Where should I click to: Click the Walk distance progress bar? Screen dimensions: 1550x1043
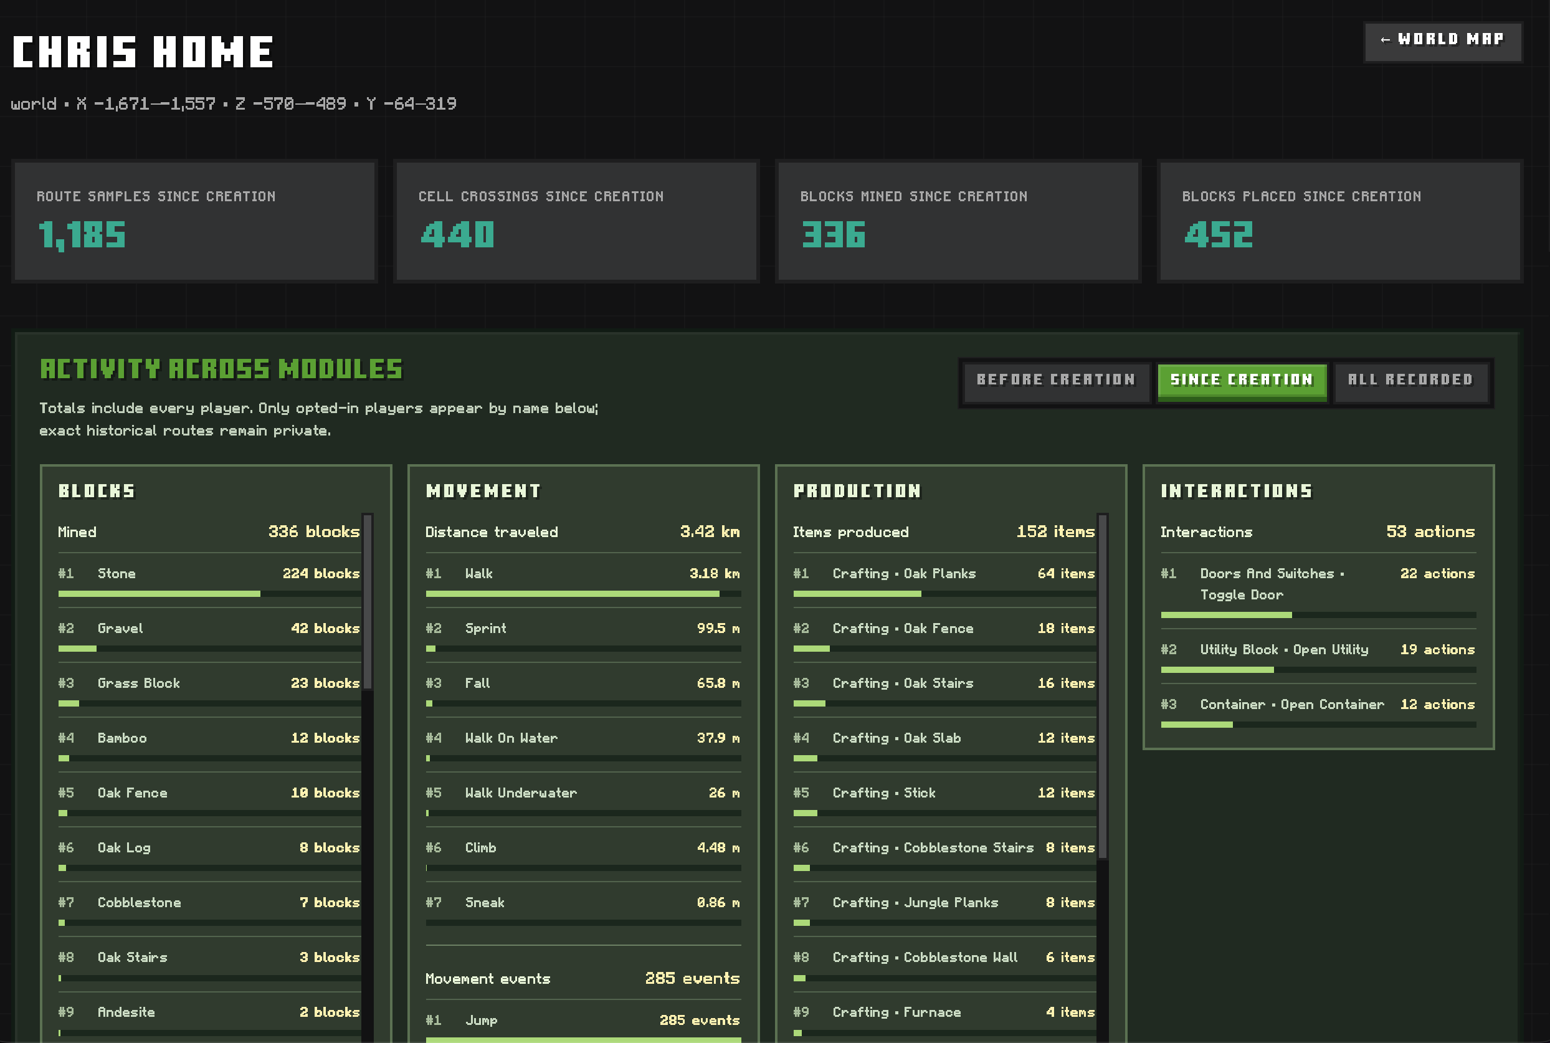583,594
